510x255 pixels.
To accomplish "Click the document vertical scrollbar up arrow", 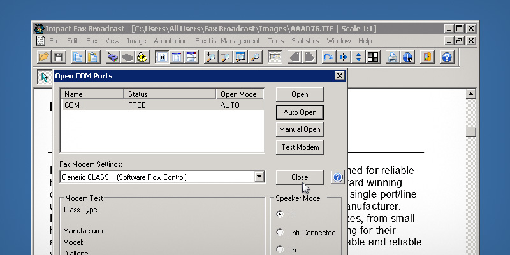I will pyautogui.click(x=471, y=94).
